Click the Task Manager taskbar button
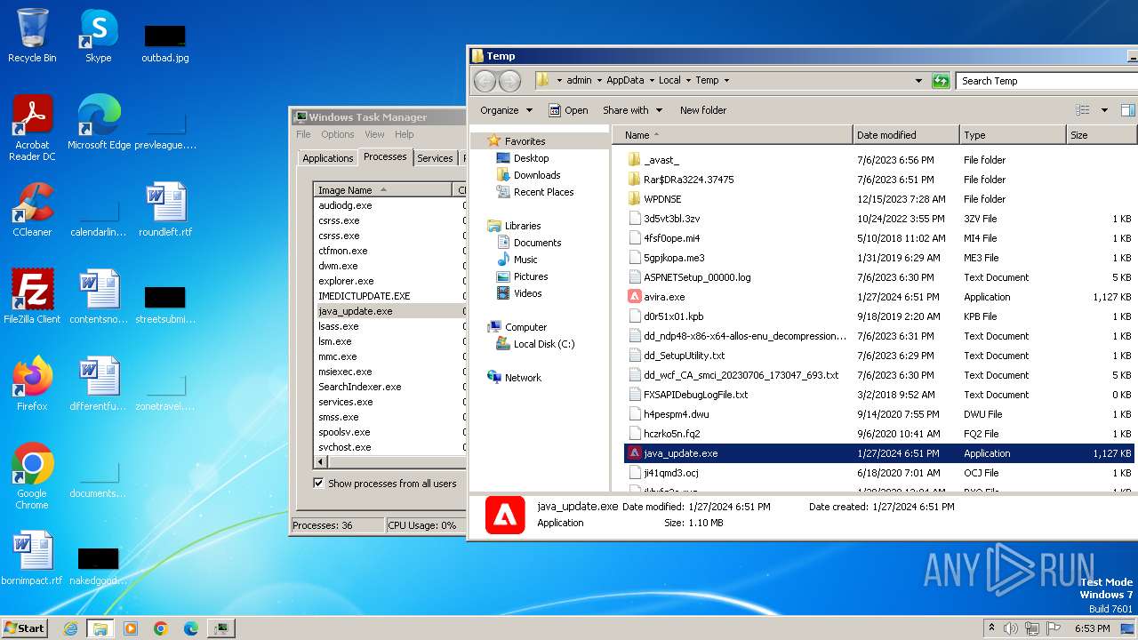The image size is (1138, 640). pyautogui.click(x=220, y=628)
